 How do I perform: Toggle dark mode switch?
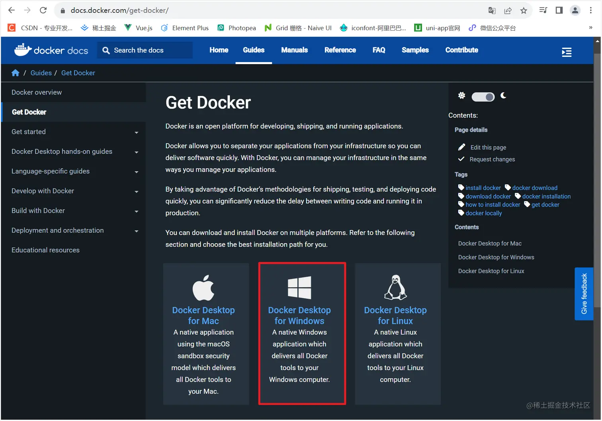(x=483, y=97)
